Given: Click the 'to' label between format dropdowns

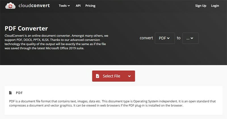Looking at the screenshot, I should click(x=178, y=38).
